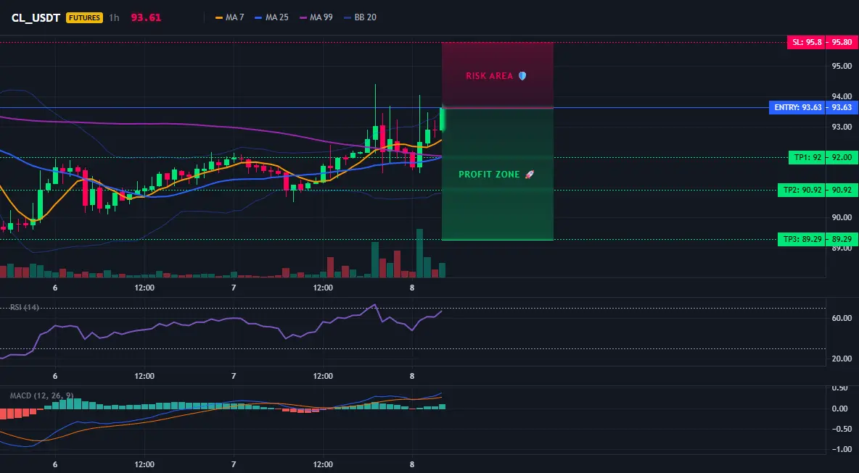Click 93.00 on the price axis

pos(842,127)
